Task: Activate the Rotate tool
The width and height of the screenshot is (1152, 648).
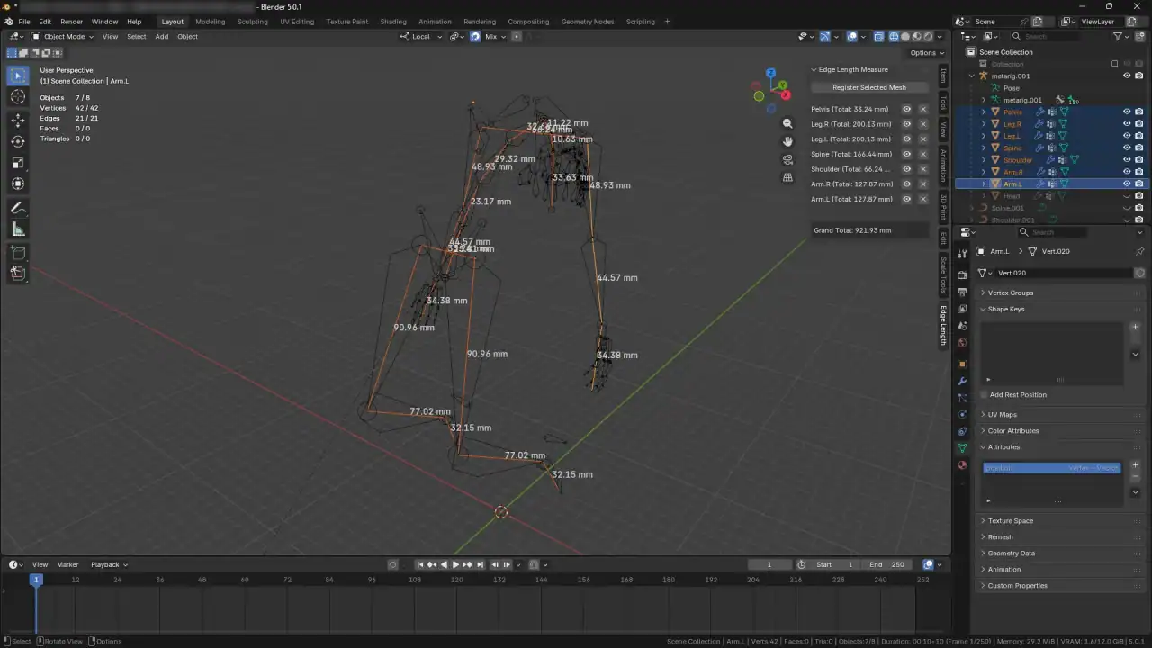Action: click(18, 141)
